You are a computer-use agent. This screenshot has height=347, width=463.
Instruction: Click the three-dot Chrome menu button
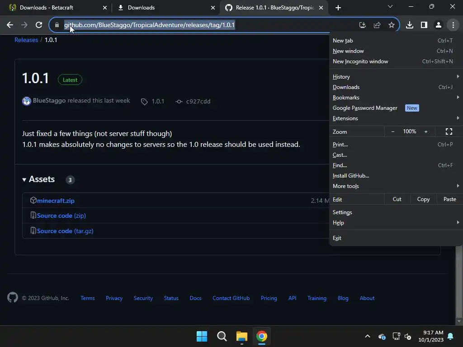click(453, 25)
